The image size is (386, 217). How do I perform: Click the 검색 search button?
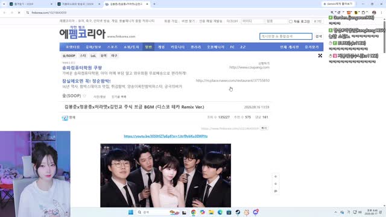(318, 36)
